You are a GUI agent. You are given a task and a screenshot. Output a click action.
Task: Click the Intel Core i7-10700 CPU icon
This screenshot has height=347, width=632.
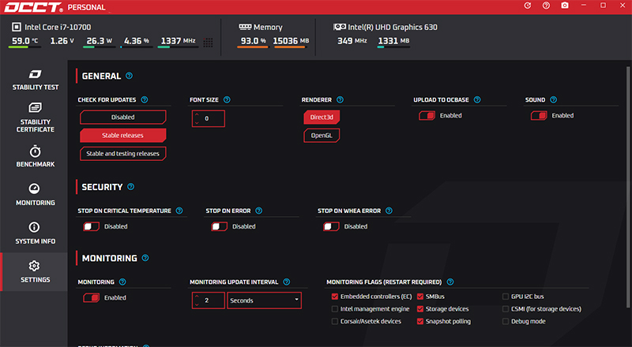point(16,27)
